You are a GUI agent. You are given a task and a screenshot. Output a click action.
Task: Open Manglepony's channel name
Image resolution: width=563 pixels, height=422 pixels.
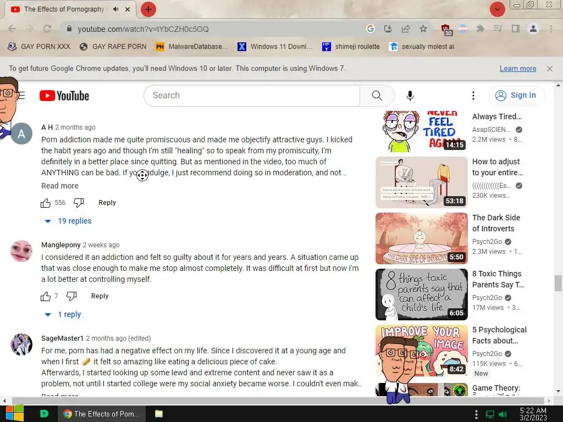(x=60, y=245)
